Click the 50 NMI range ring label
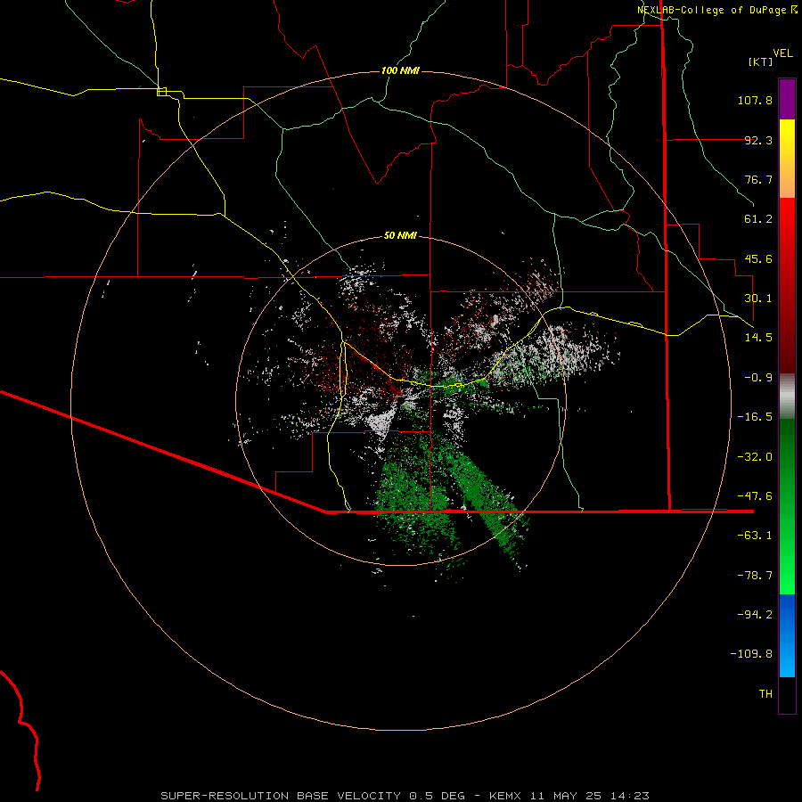The height and width of the screenshot is (802, 802). click(400, 236)
